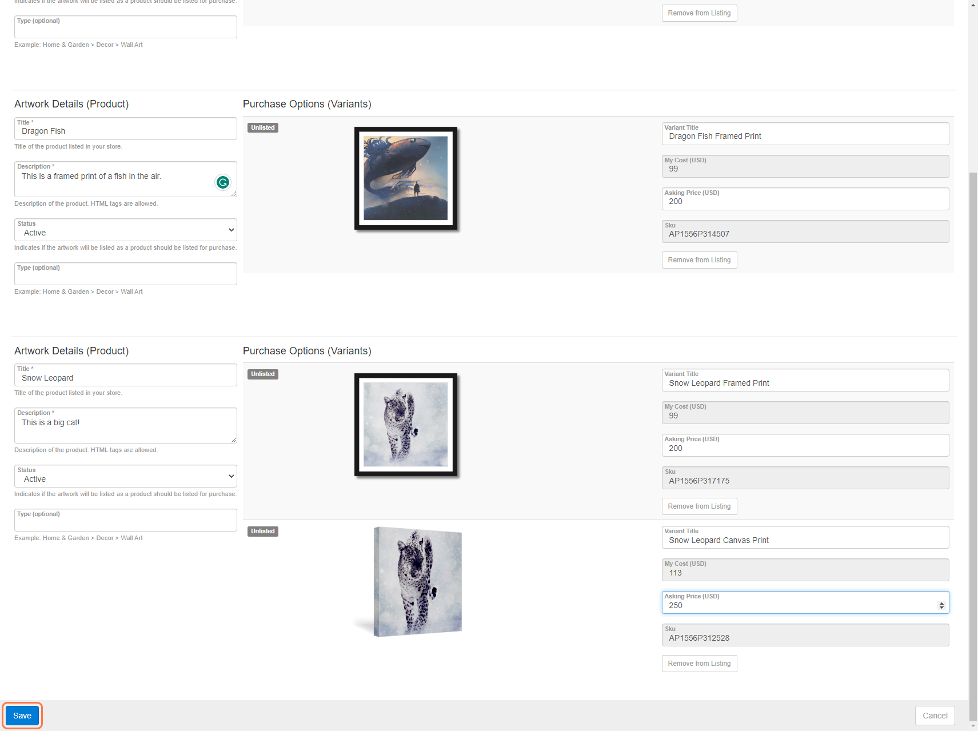Click the scrollbar up arrow
This screenshot has height=731, width=978.
[973, 4]
